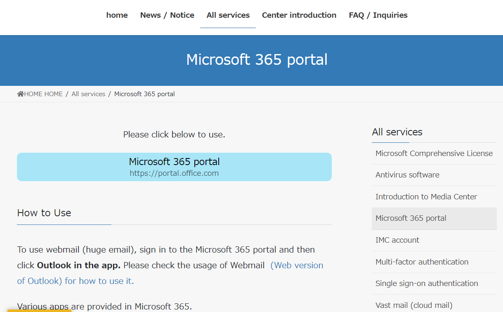
Task: Open Web version of Outlook usage link
Action: click(297, 265)
